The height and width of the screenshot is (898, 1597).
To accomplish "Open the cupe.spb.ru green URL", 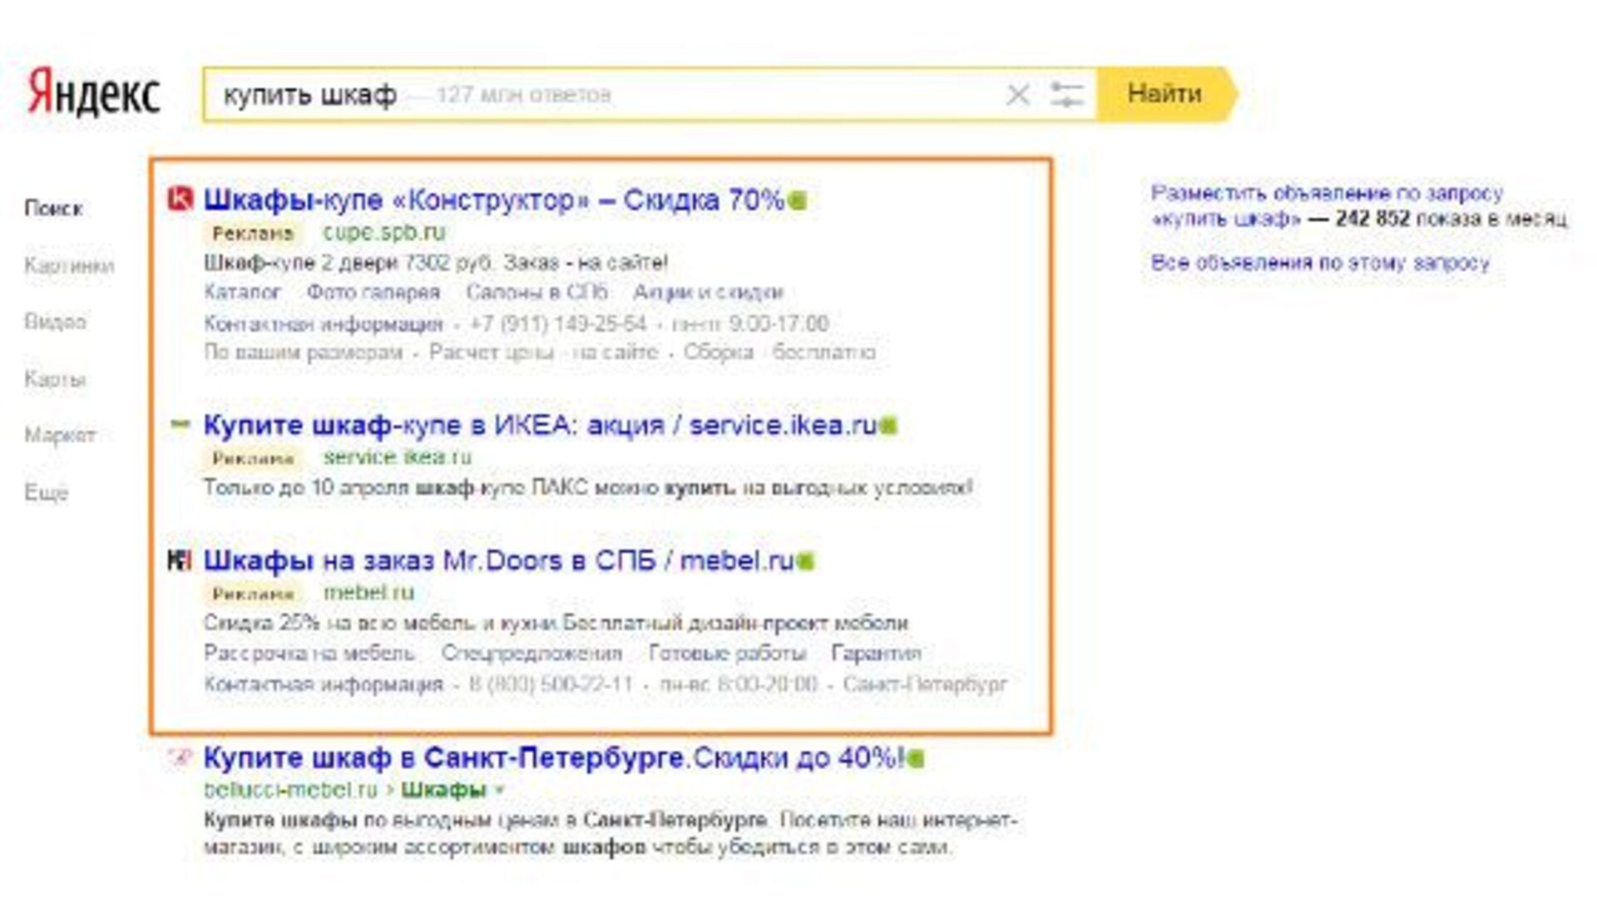I will [x=383, y=232].
